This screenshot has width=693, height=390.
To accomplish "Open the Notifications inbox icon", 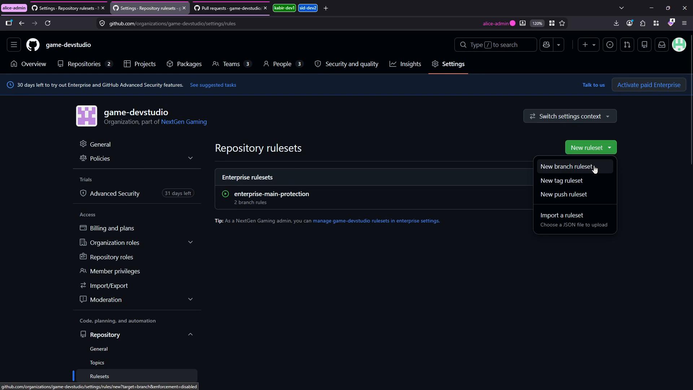I will click(x=662, y=45).
